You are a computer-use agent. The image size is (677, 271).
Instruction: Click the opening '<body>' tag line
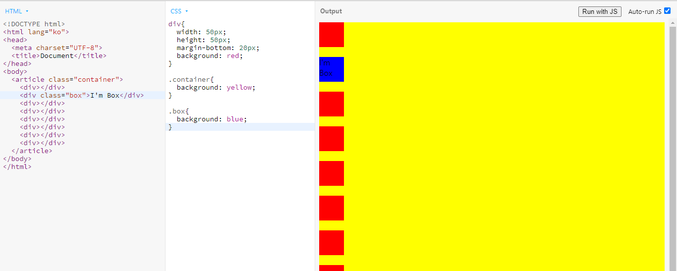tap(15, 71)
